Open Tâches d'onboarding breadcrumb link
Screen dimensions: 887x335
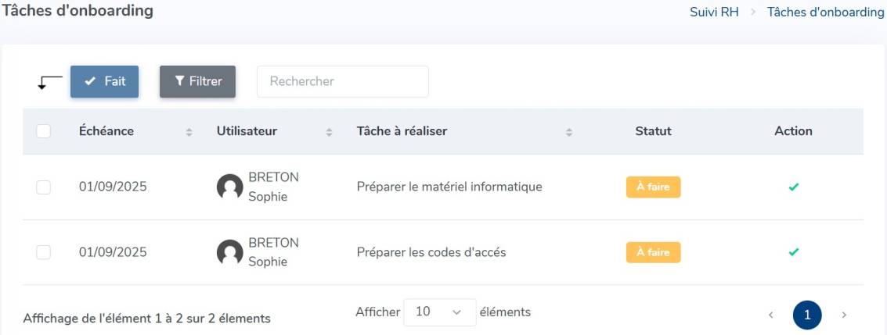(825, 12)
